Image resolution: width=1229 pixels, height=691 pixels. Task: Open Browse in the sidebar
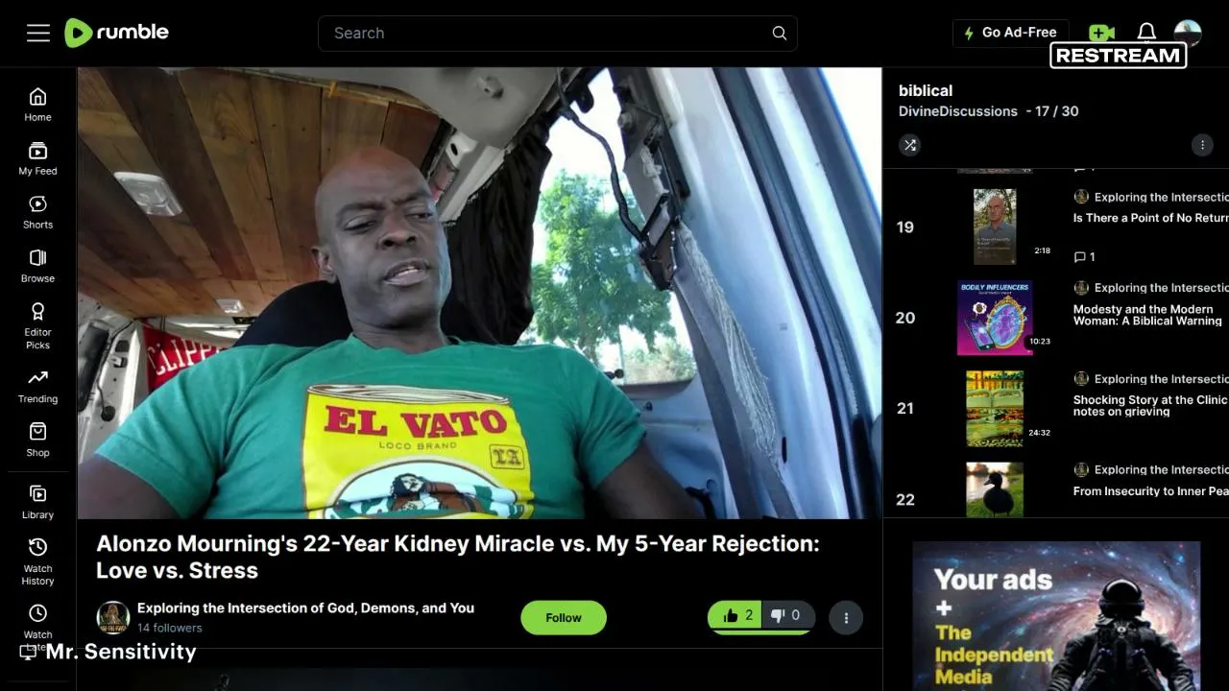coord(38,266)
